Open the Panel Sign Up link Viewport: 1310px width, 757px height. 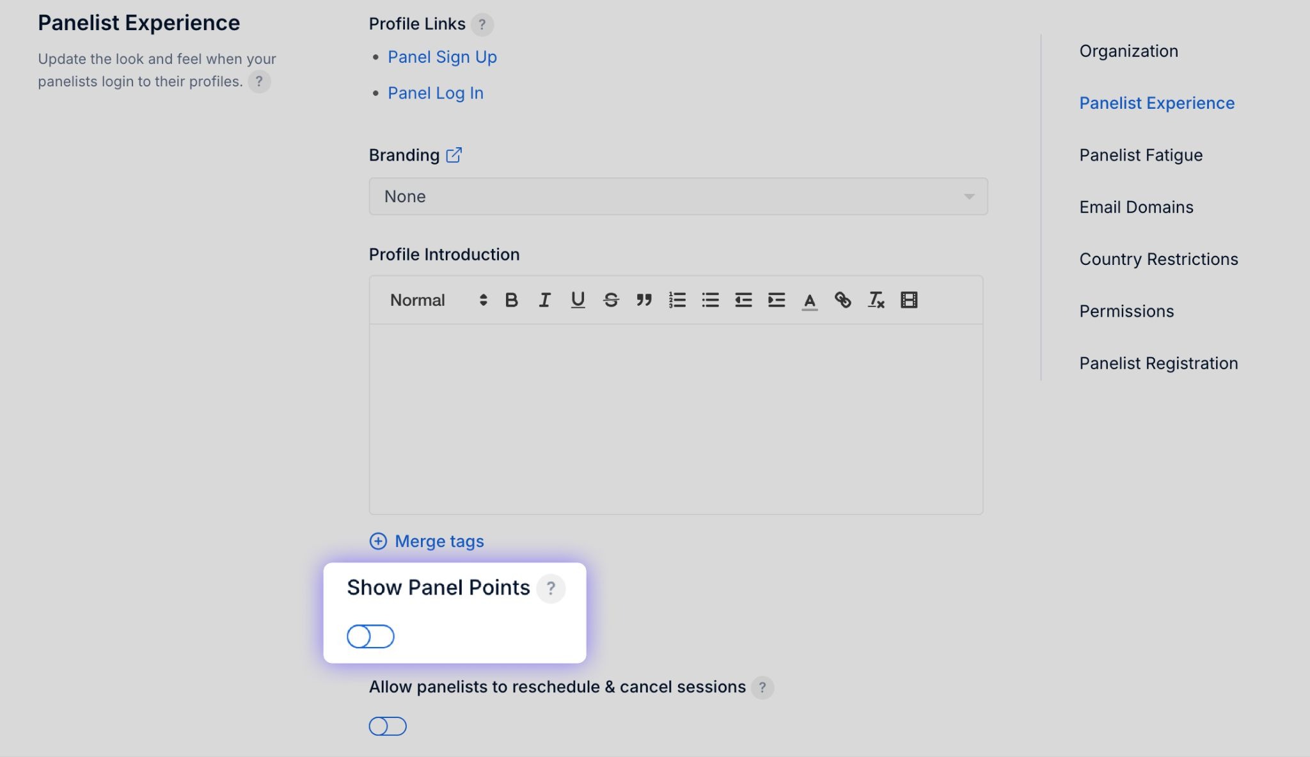pos(442,57)
